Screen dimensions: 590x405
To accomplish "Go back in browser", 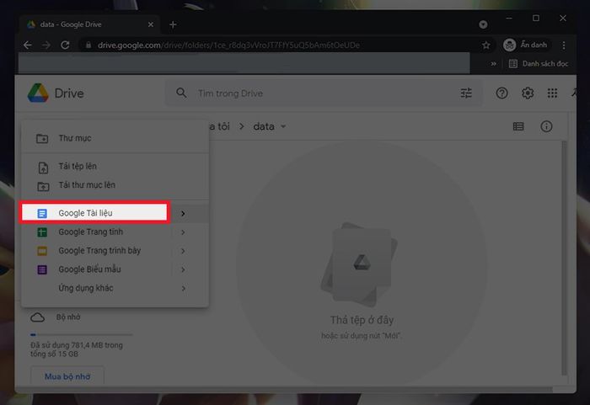I will coord(28,45).
